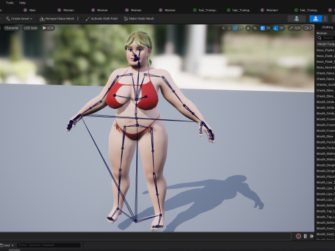335x251 pixels.
Task: Switch to the translate gizmo tool
Action: tap(229, 28)
